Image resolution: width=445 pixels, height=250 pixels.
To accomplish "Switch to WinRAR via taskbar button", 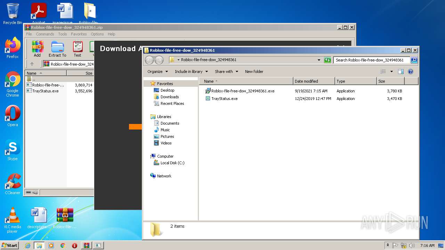I will click(x=86, y=245).
